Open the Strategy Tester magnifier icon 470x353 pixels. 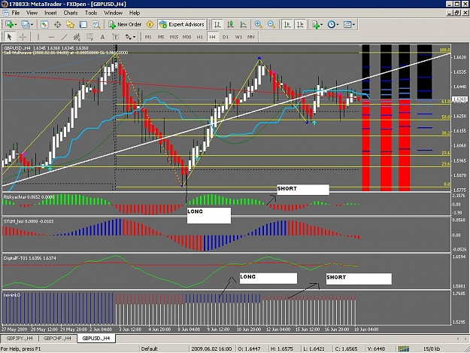point(96,25)
